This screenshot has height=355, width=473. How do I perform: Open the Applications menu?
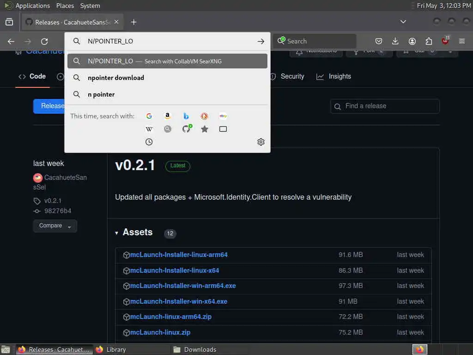coord(27,6)
